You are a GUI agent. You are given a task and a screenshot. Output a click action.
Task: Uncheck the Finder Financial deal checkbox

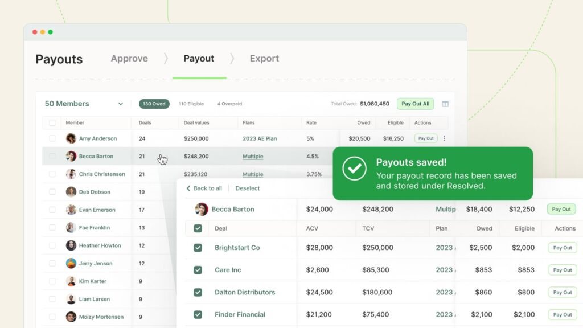[198, 314]
